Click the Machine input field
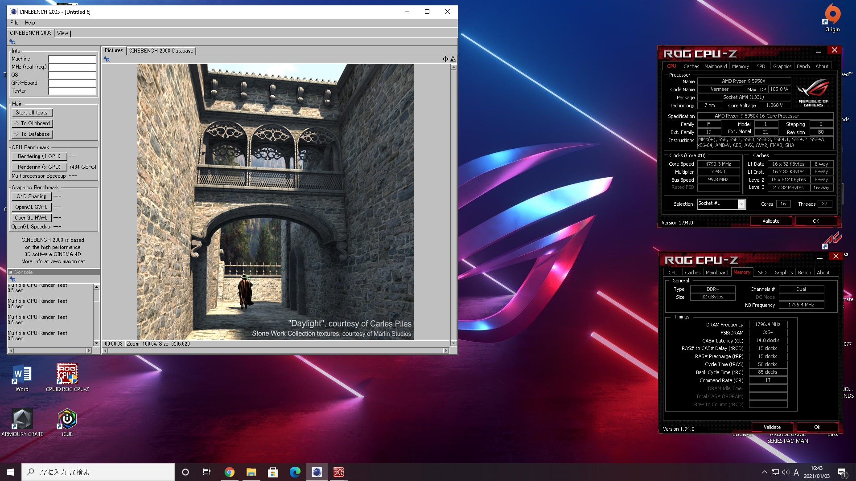This screenshot has width=856, height=481. [72, 59]
